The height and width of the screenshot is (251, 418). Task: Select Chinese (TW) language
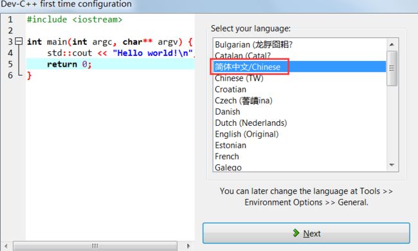pyautogui.click(x=300, y=78)
